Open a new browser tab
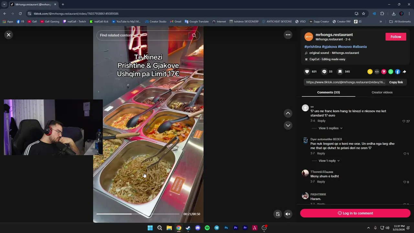This screenshot has height=233, width=414. pyautogui.click(x=63, y=5)
